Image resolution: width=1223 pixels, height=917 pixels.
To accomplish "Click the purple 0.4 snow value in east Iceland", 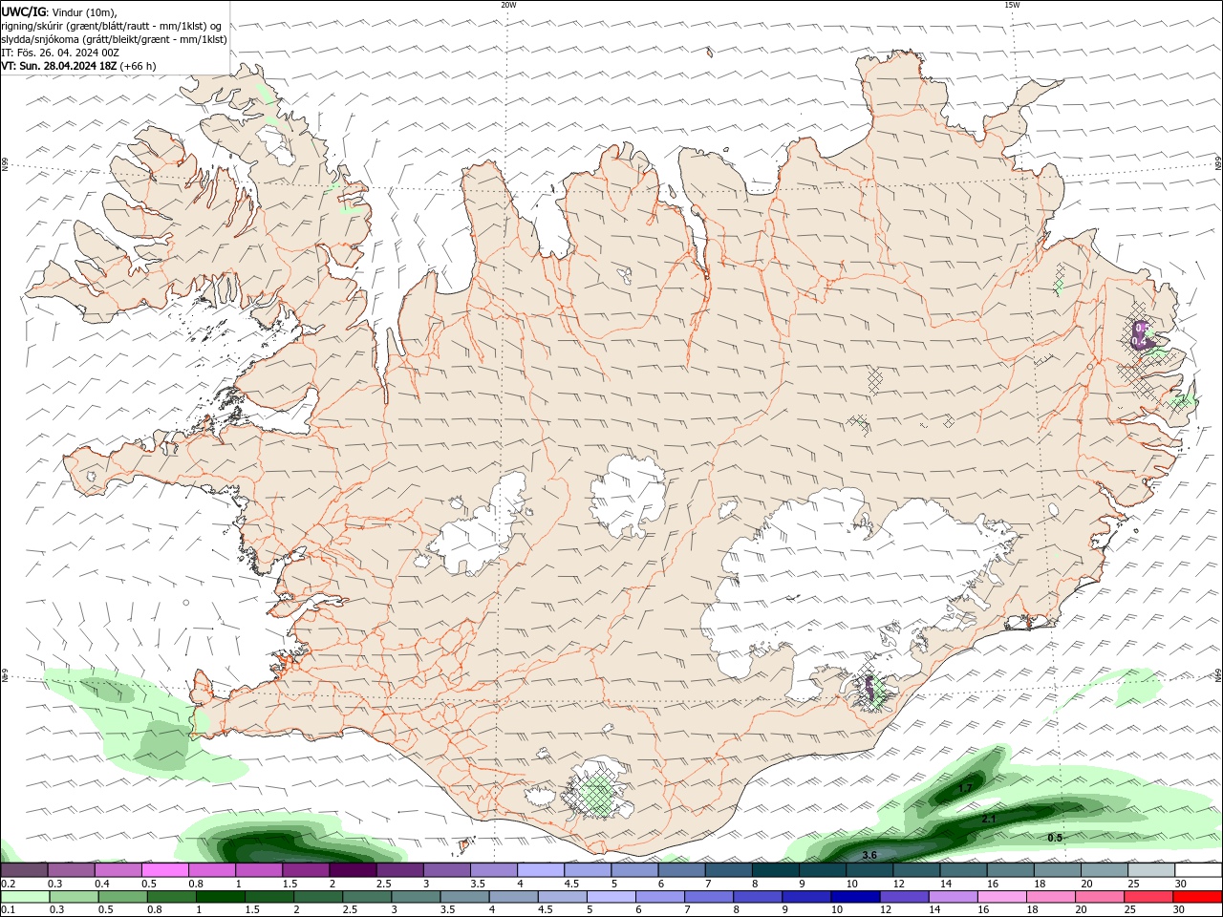I will click(1138, 341).
